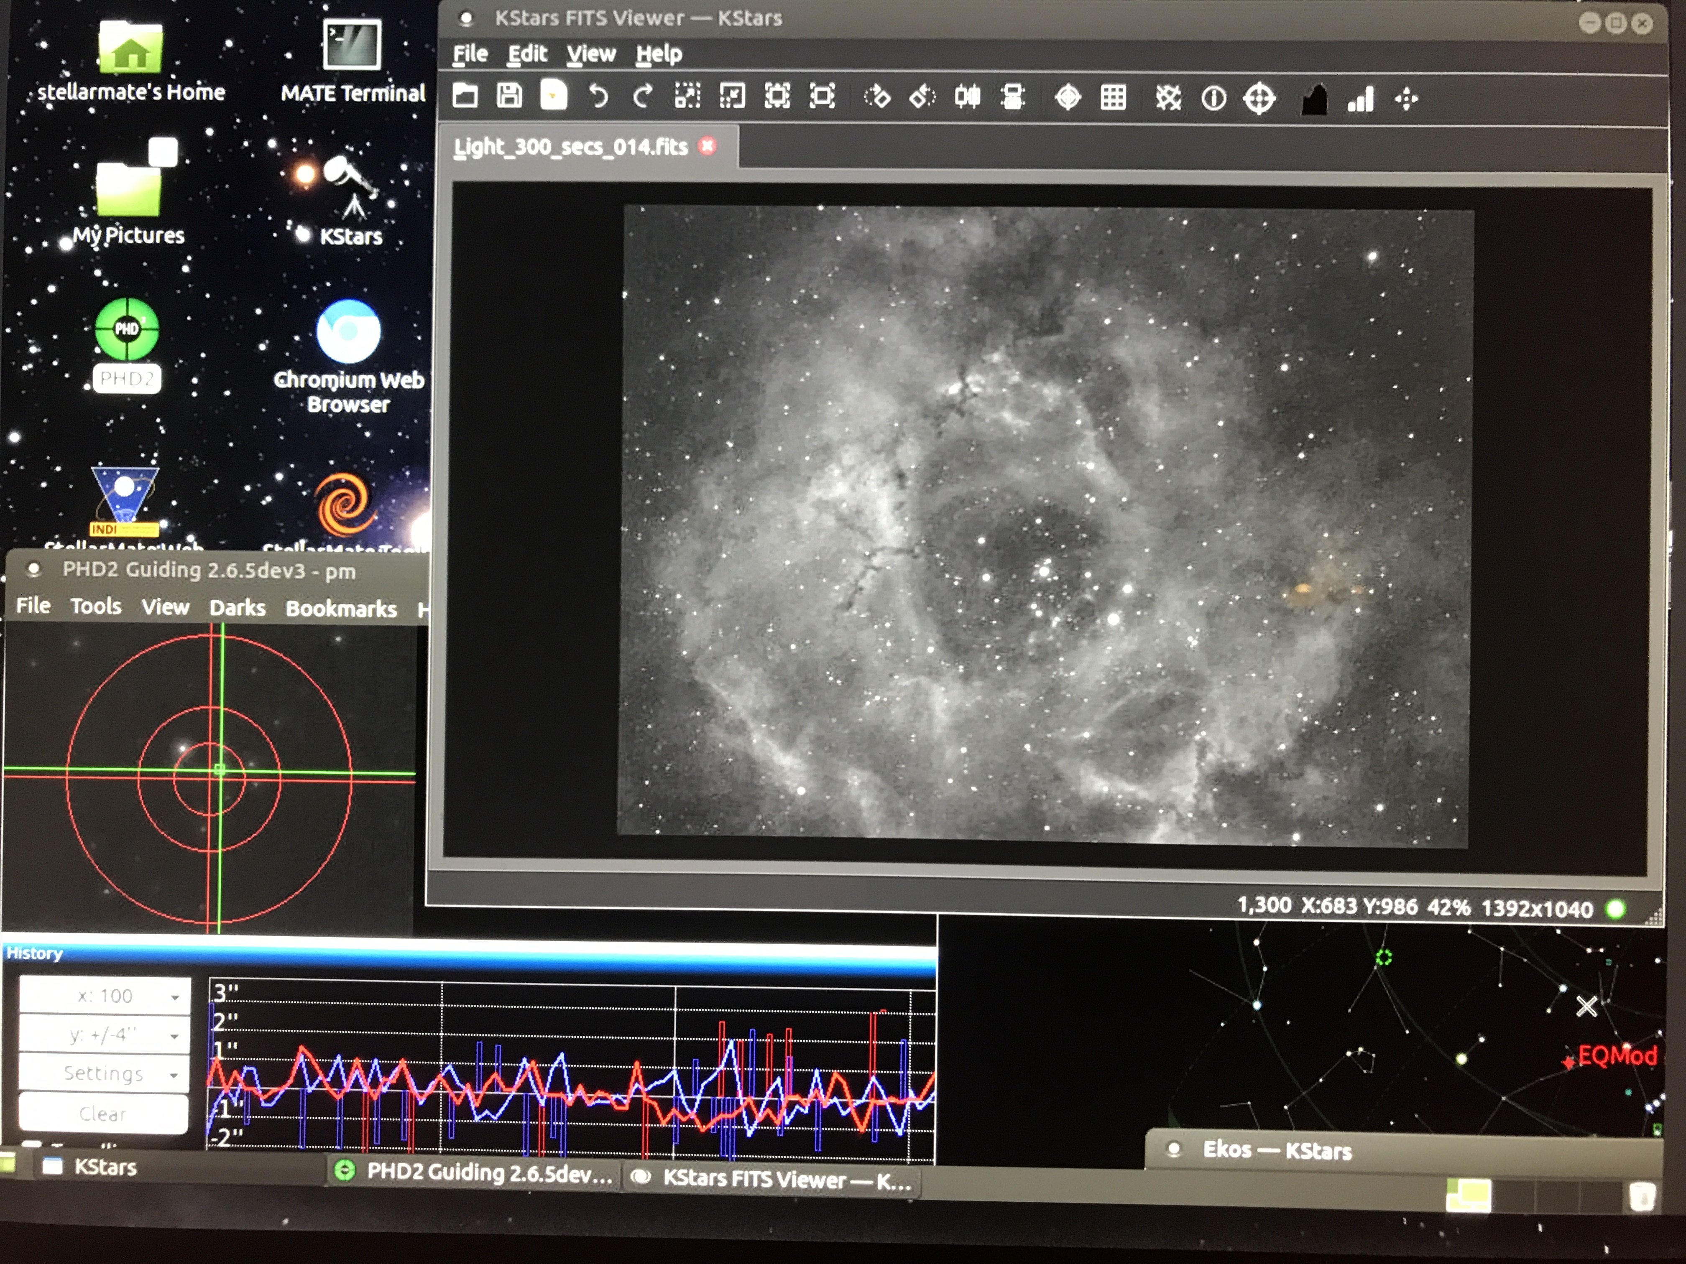
Task: Click the Redo arrow icon
Action: [x=643, y=97]
